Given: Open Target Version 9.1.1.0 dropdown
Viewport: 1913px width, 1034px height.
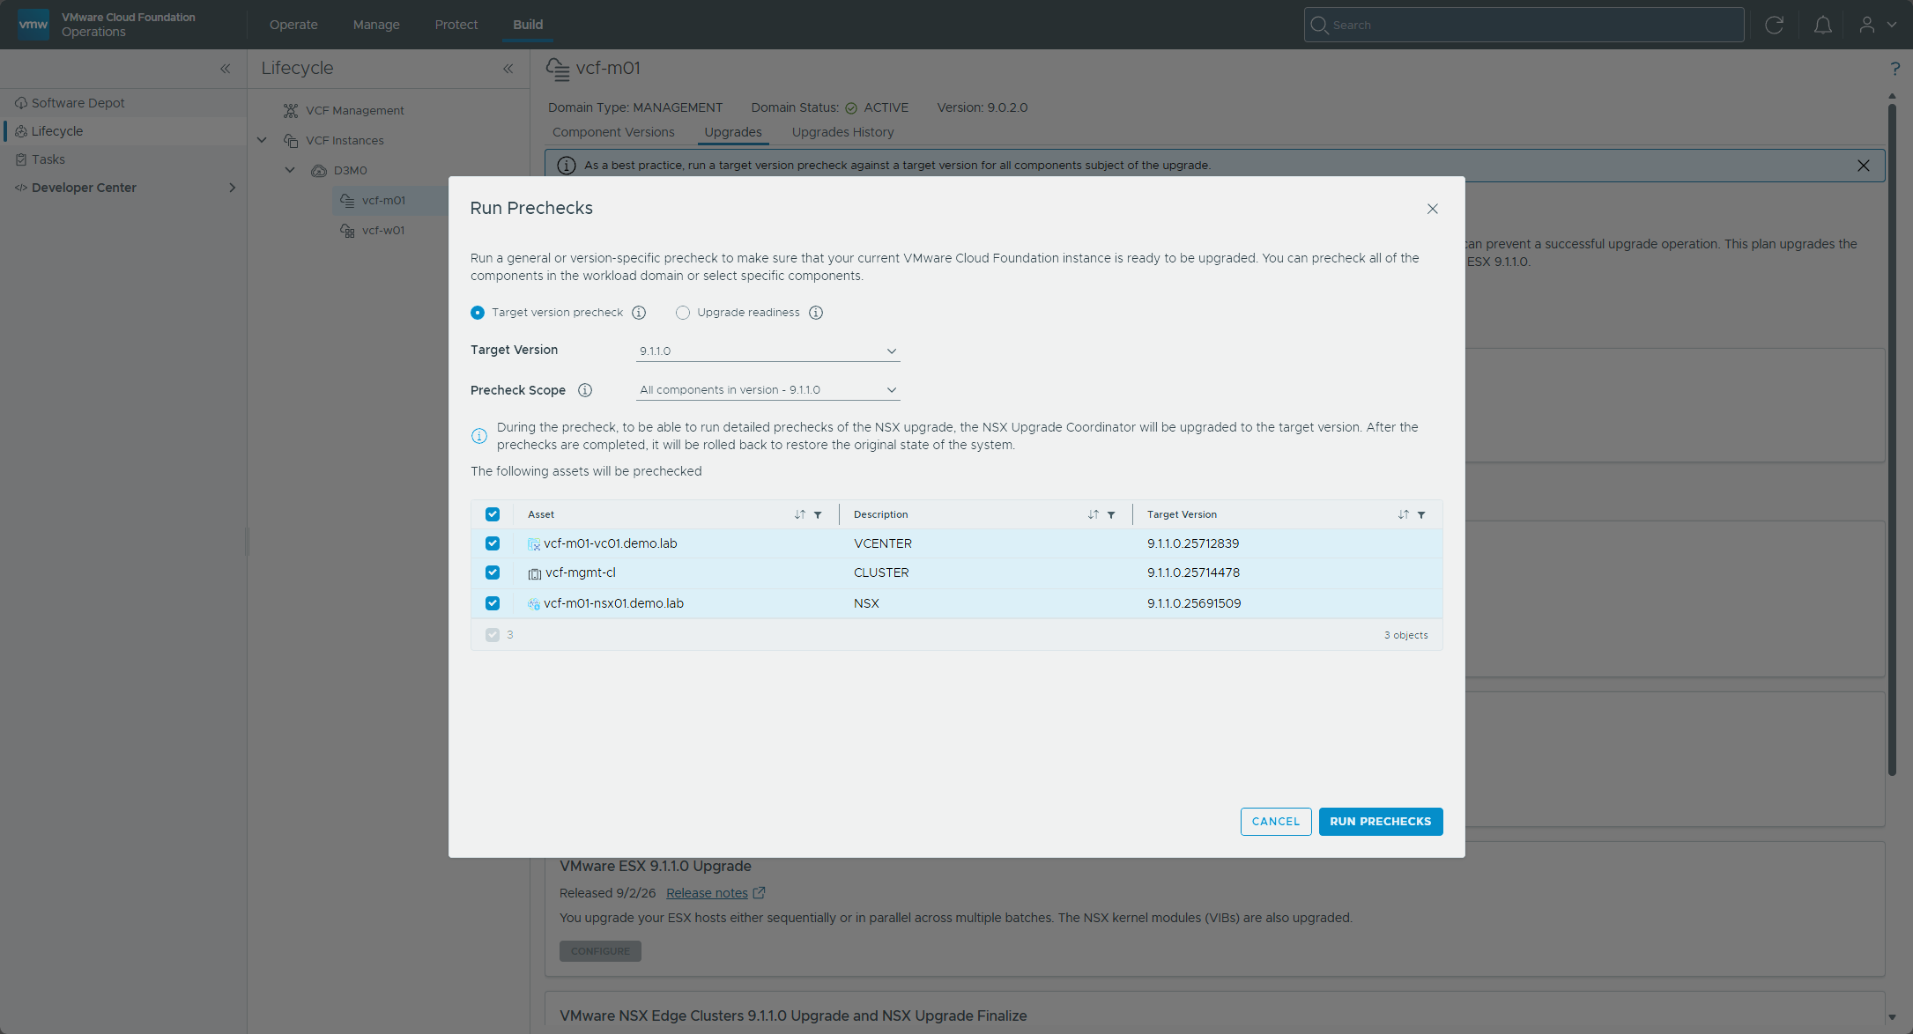Looking at the screenshot, I should click(767, 351).
